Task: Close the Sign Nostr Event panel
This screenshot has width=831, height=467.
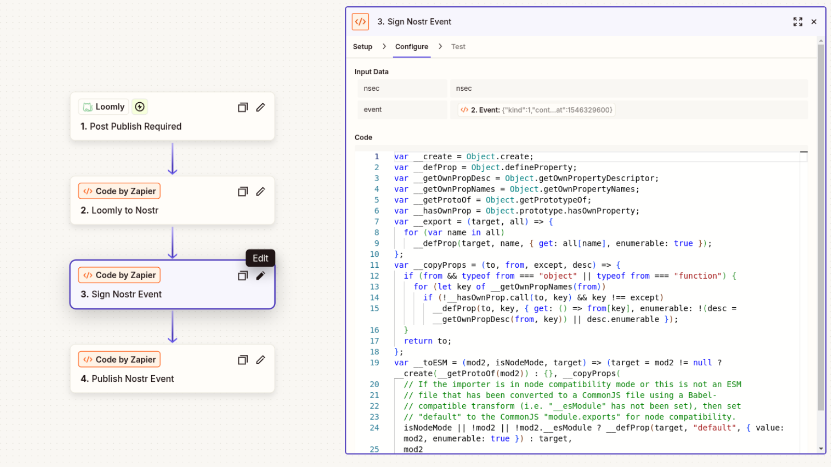Action: [814, 22]
